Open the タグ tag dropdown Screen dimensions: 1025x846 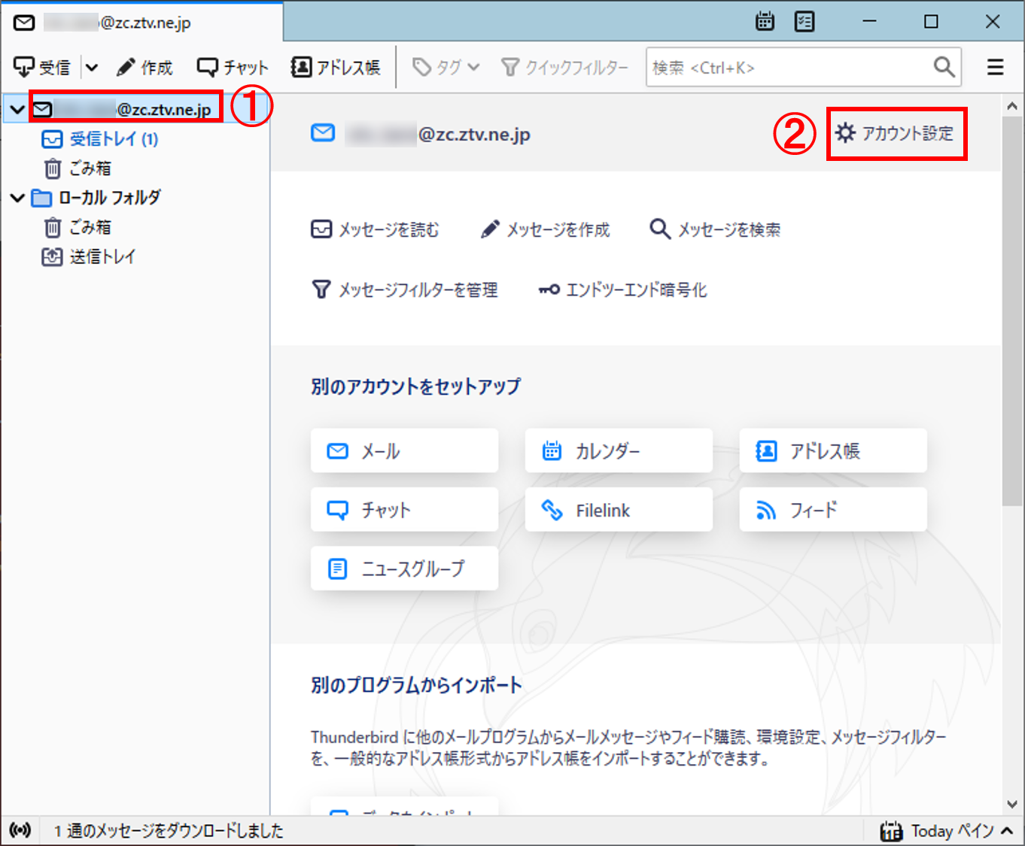446,68
